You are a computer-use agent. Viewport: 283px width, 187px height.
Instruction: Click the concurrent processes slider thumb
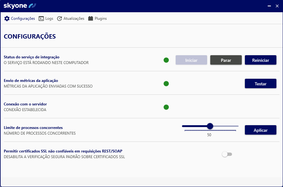coord(210,126)
